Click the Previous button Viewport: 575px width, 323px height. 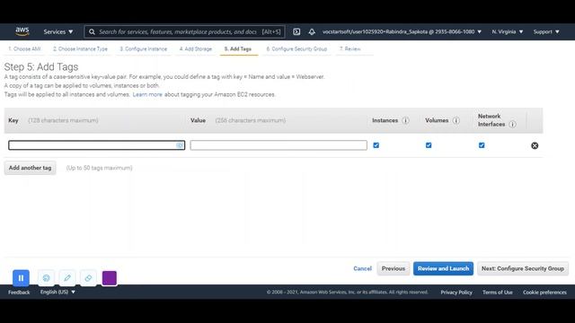click(x=394, y=268)
